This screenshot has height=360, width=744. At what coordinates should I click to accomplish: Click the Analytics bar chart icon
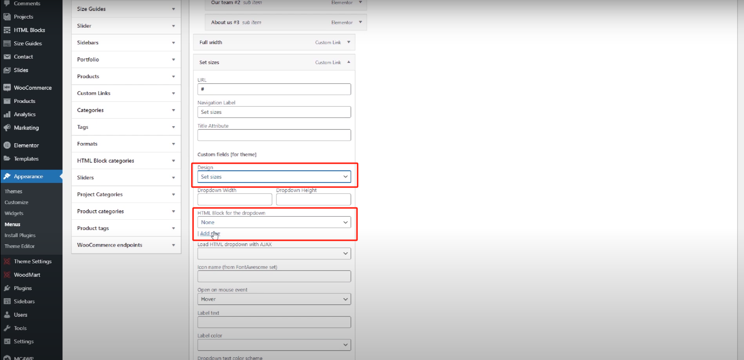click(7, 114)
